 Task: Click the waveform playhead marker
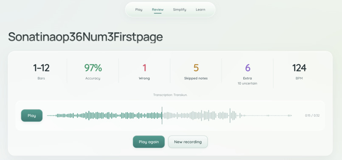coord(162,116)
